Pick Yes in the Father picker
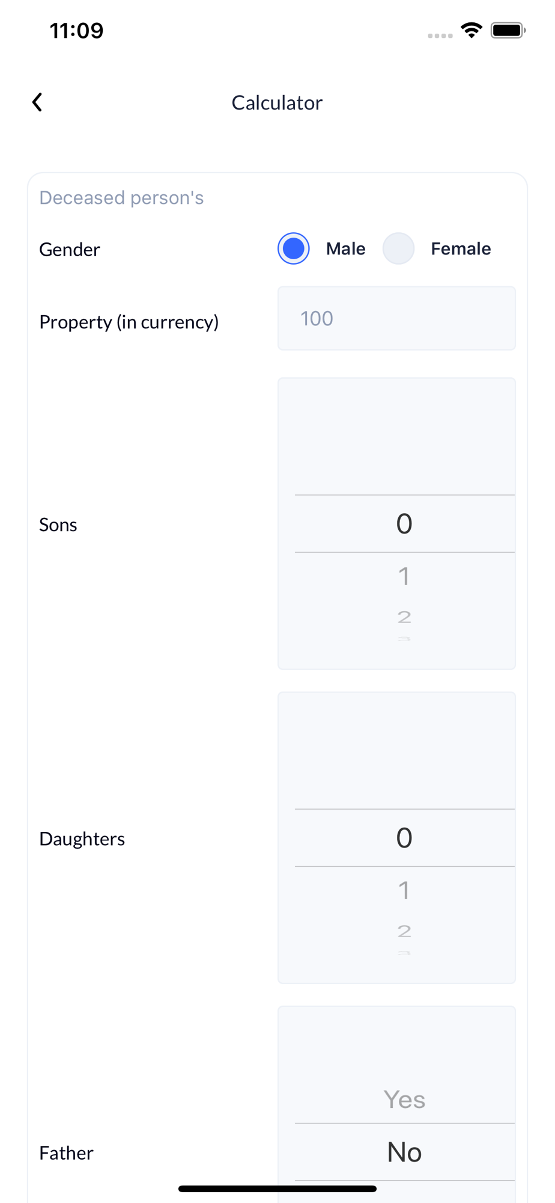Viewport: 555px width, 1203px height. point(404,1100)
